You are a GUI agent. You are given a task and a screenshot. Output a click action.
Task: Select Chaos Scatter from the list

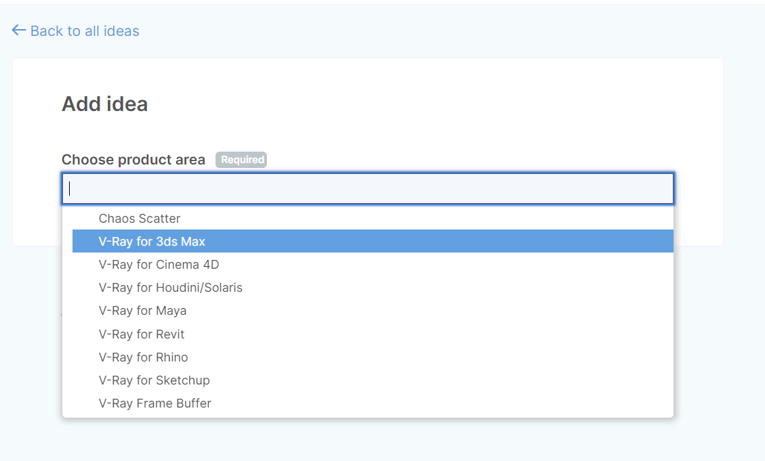click(373, 219)
